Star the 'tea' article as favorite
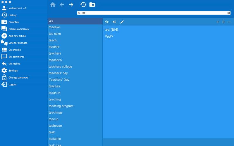 (x=107, y=22)
